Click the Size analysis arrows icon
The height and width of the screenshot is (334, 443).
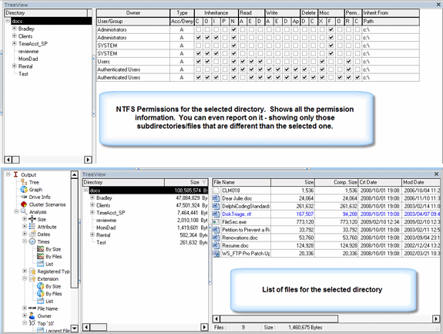(32, 219)
